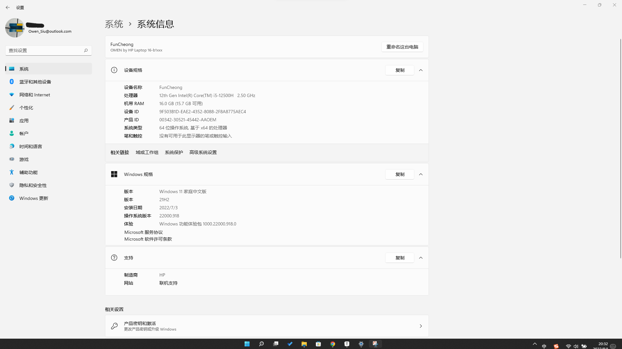The width and height of the screenshot is (622, 349).
Task: Click the Windows logo beside Windows 规格
Action: point(114,174)
